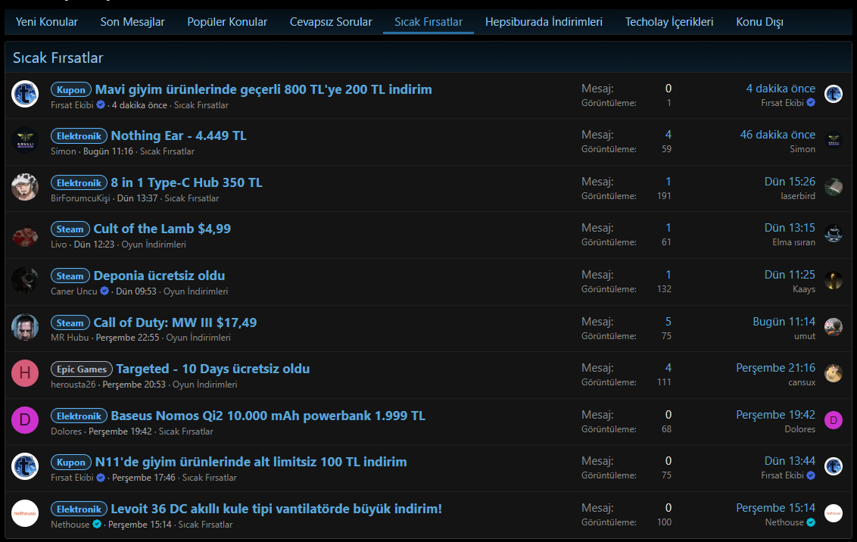Open MR Hubu's avatar on Call of Duty thread
Viewport: 857px width, 542px height.
25,327
